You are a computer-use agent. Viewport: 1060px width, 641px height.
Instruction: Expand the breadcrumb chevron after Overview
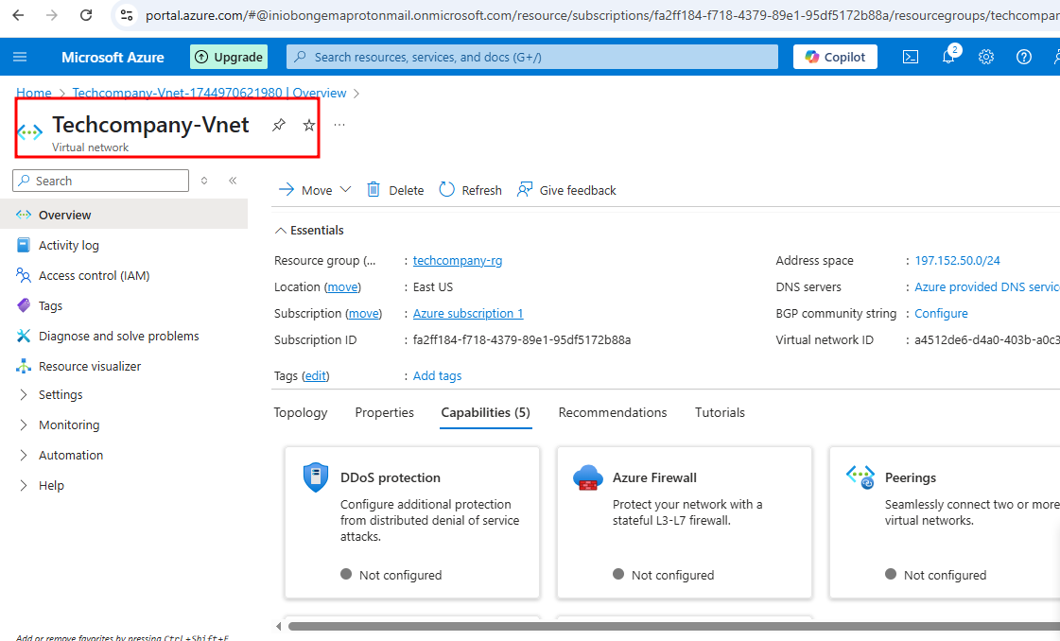click(x=356, y=94)
